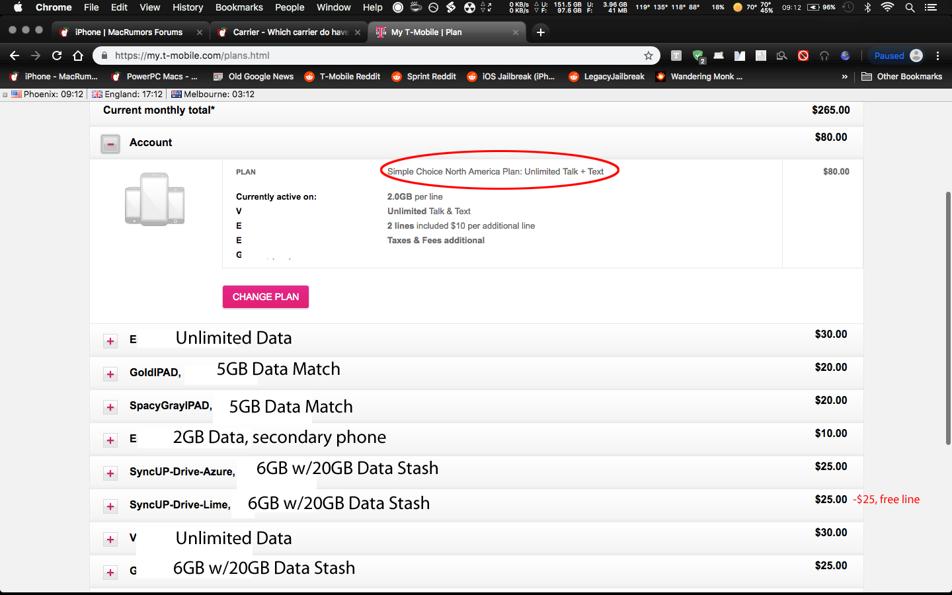Collapse the Account section with the minus button
952x595 pixels.
pyautogui.click(x=110, y=143)
